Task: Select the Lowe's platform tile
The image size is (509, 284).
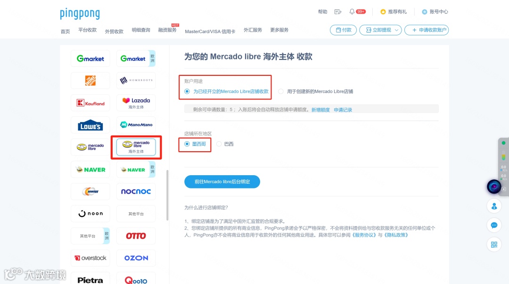Action: coord(90,125)
